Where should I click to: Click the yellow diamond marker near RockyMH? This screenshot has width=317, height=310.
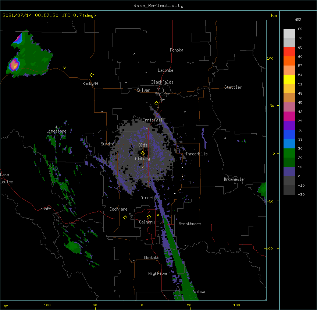(x=92, y=75)
